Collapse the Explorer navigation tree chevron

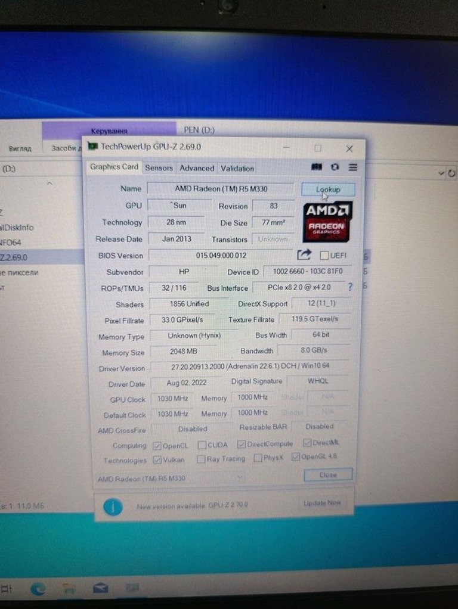click(x=49, y=183)
